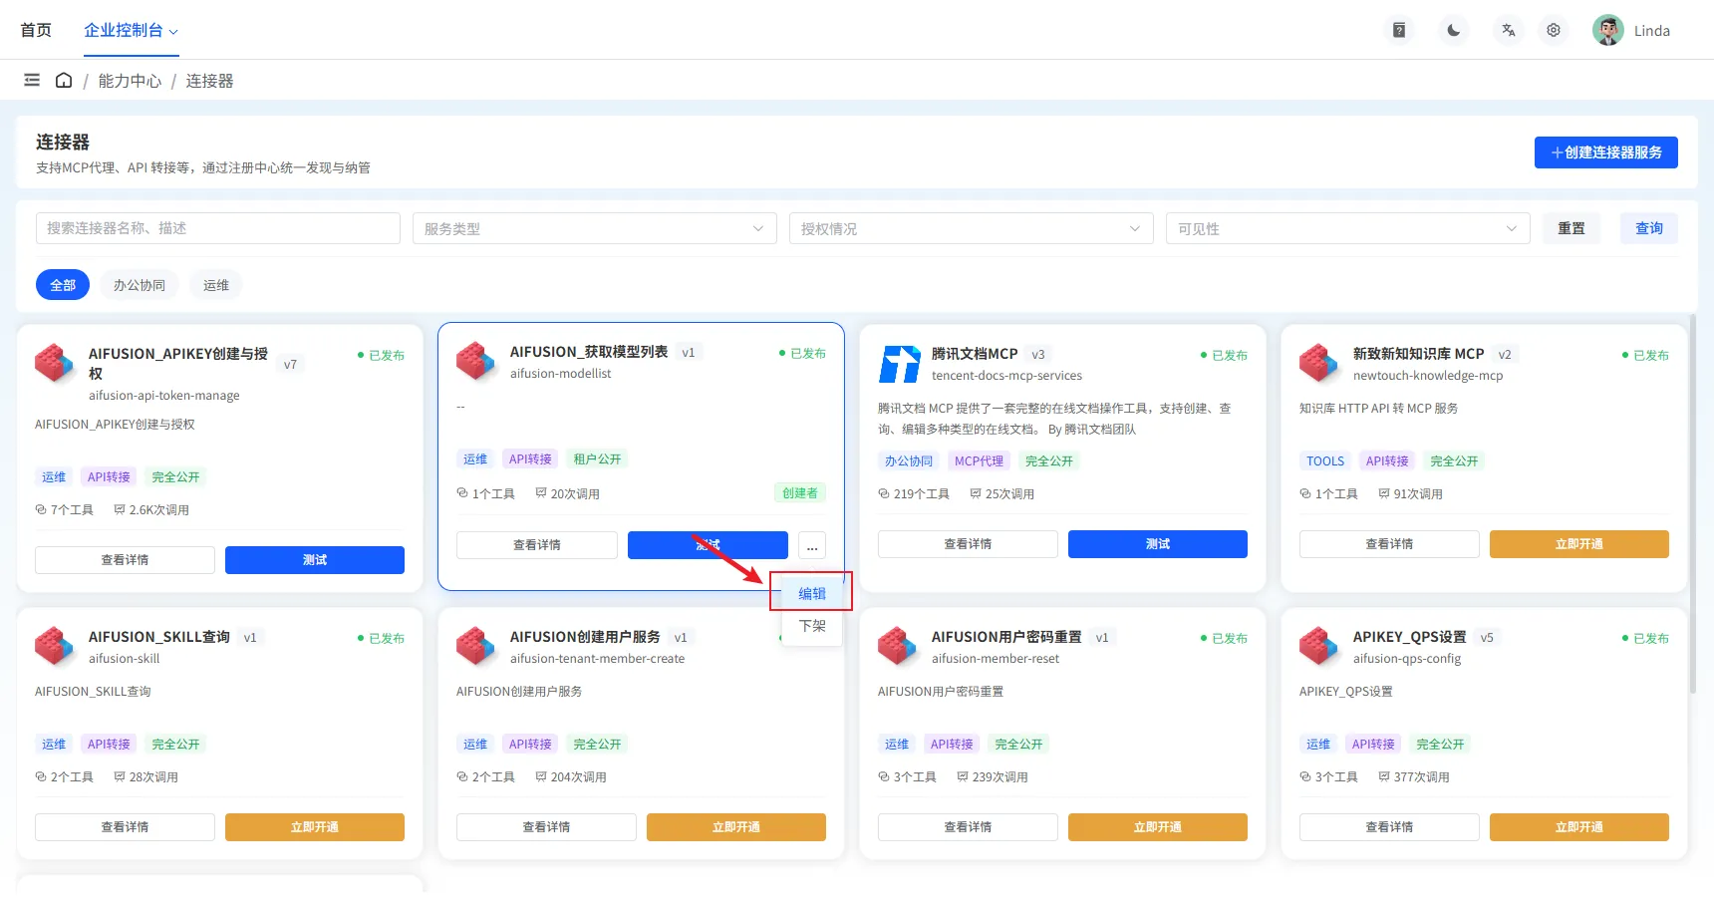1714x908 pixels.
Task: Click the AIFUSION_APIKEY创建与授权 card logo
Action: pyautogui.click(x=54, y=364)
